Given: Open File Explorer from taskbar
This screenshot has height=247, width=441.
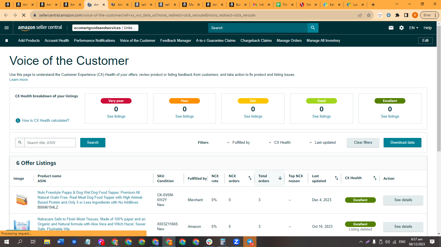Looking at the screenshot, I should coord(47,242).
